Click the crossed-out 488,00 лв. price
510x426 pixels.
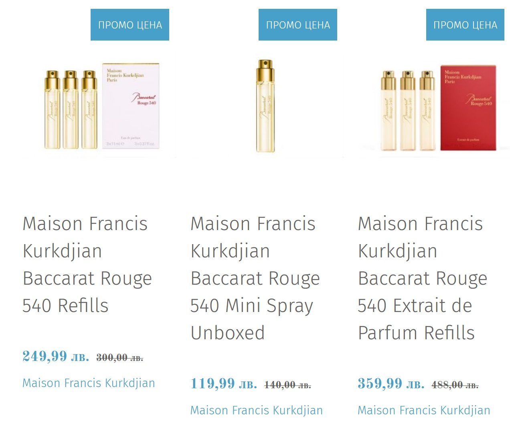tap(455, 385)
